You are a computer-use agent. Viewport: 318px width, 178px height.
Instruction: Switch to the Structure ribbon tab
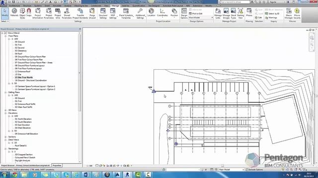(27, 6)
